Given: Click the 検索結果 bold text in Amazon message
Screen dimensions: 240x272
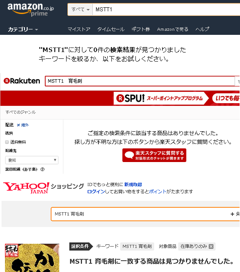Looking at the screenshot, I should pos(123,50).
